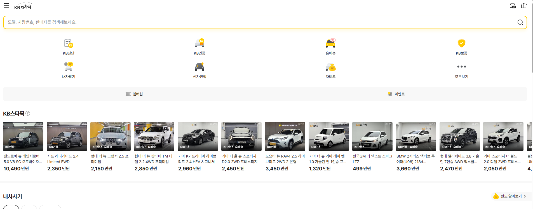The height and width of the screenshot is (209, 533).
Task: Go to the 이벤트 section
Action: (x=396, y=94)
